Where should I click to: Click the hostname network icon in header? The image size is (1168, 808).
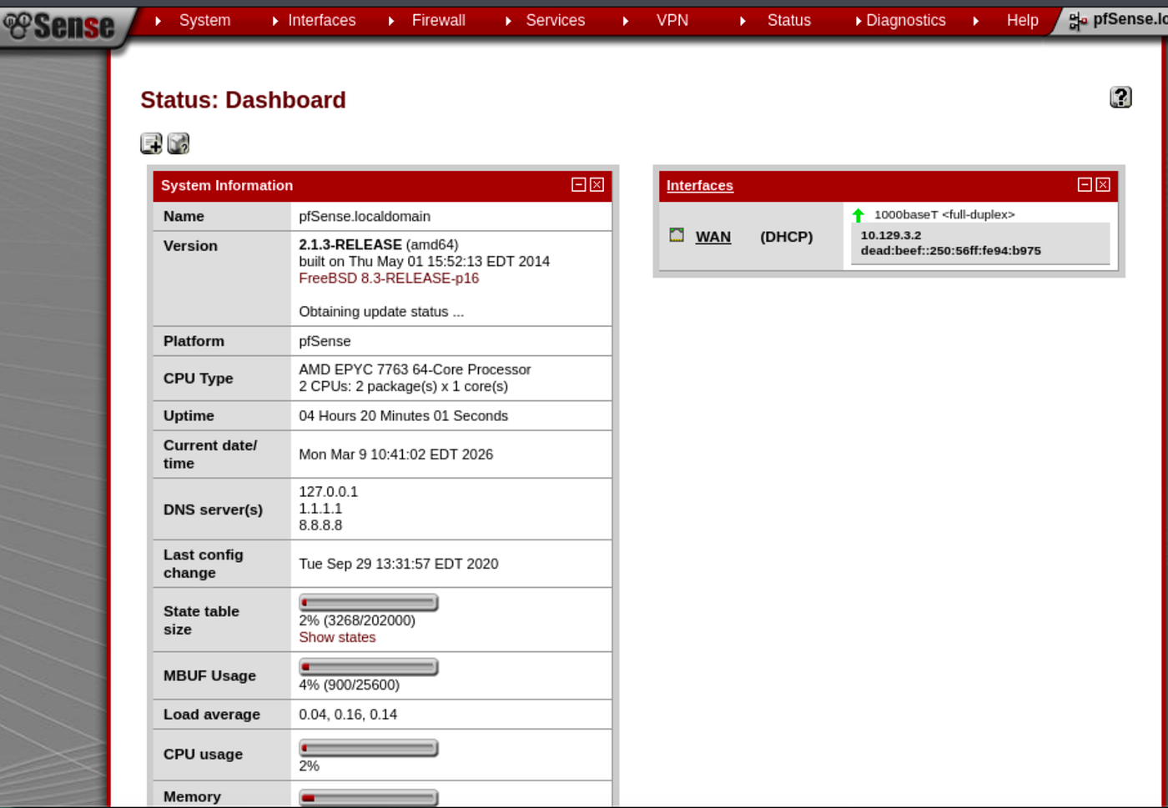pyautogui.click(x=1078, y=21)
